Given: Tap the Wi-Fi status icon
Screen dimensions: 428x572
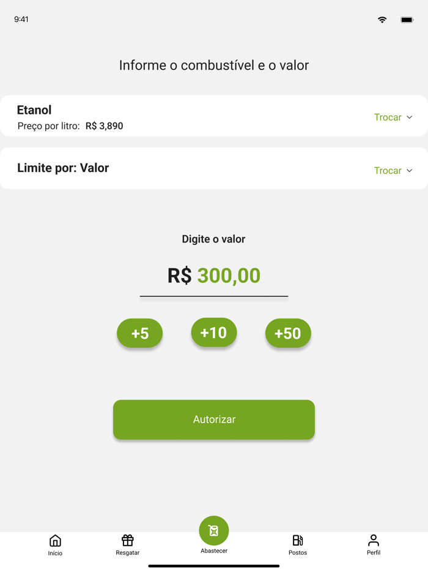Looking at the screenshot, I should point(382,20).
